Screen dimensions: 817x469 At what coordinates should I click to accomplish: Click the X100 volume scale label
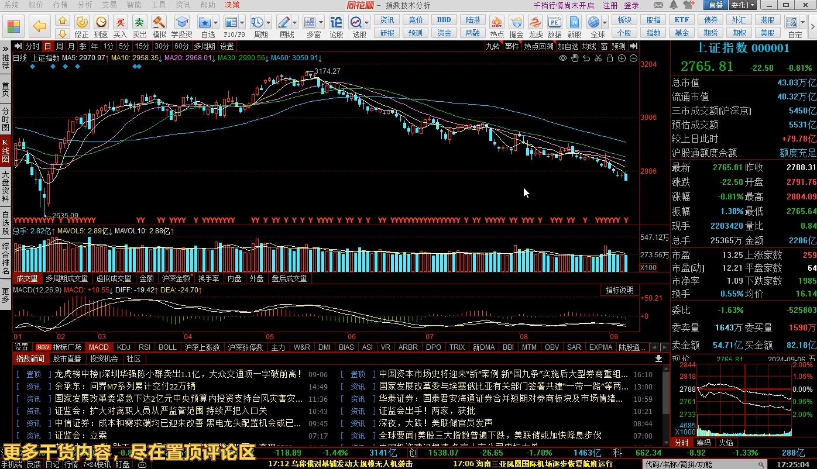click(x=648, y=267)
